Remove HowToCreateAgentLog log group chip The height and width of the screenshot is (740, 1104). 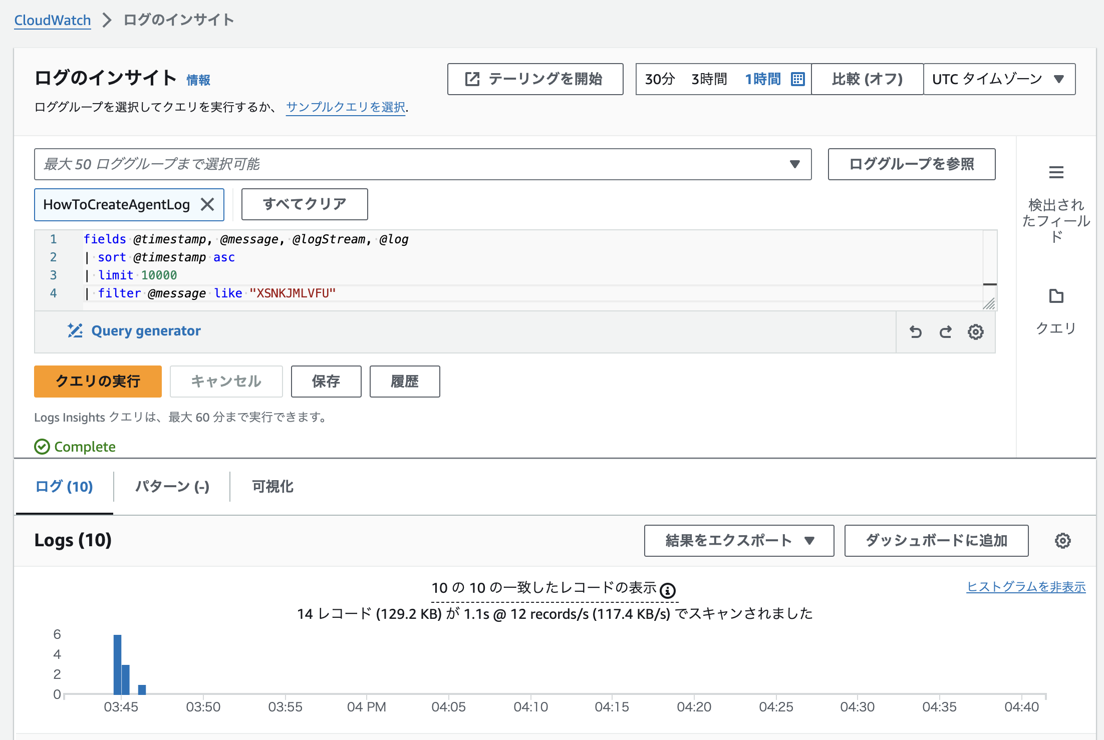pyautogui.click(x=207, y=204)
